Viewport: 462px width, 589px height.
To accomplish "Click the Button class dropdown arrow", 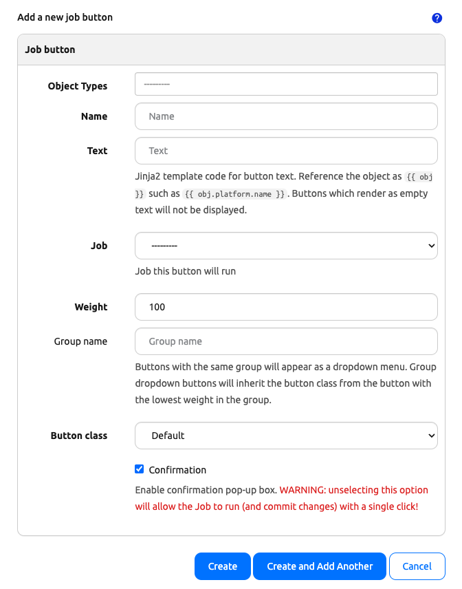I will 432,435.
